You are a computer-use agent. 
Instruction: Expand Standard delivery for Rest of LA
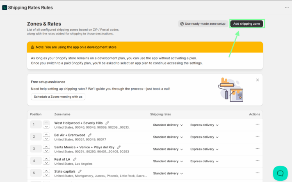(x=168, y=161)
